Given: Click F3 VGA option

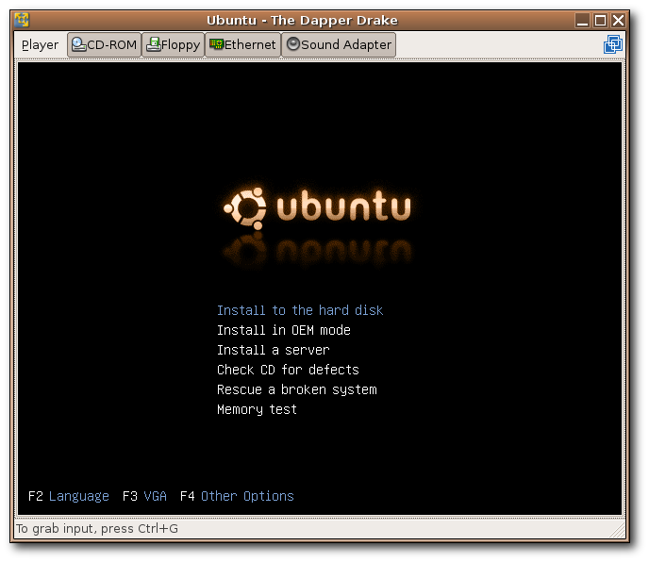Looking at the screenshot, I should [x=144, y=496].
